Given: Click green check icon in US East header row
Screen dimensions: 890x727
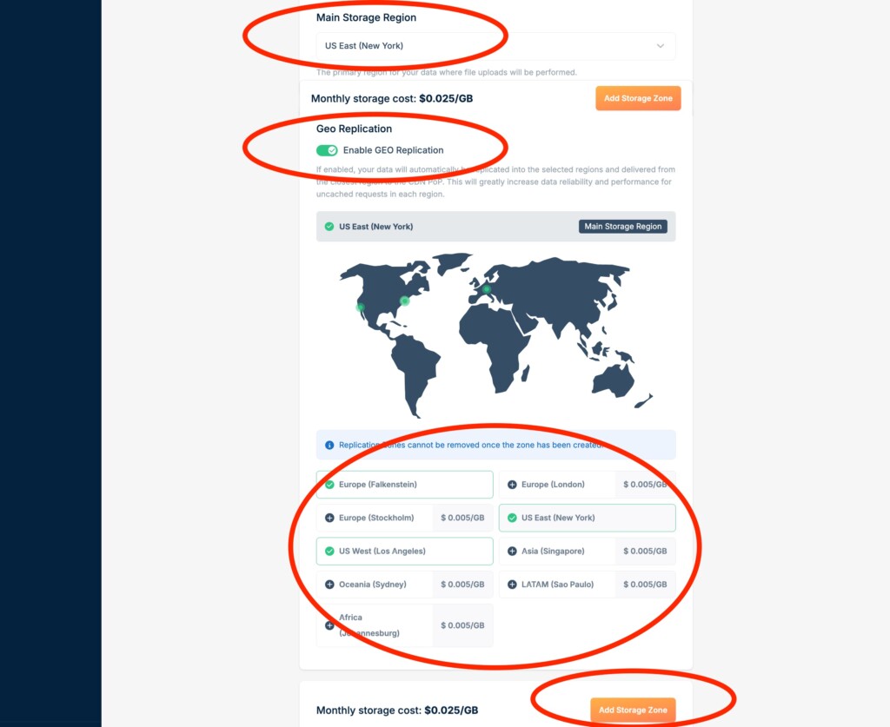Looking at the screenshot, I should [329, 227].
